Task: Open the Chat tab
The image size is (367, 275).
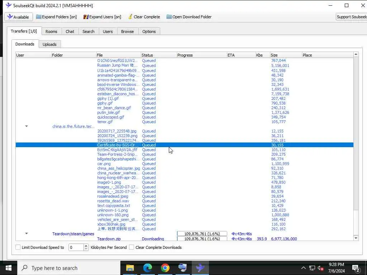Action: point(70,32)
